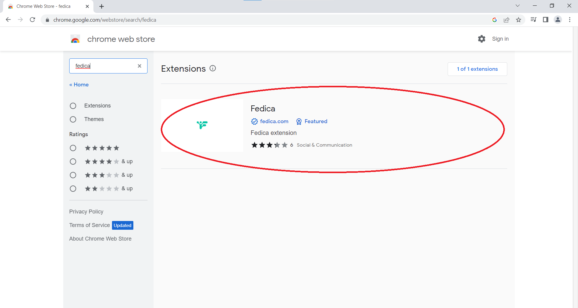Viewport: 578px width, 308px height.
Task: Open the fedica.com link
Action: 274,121
